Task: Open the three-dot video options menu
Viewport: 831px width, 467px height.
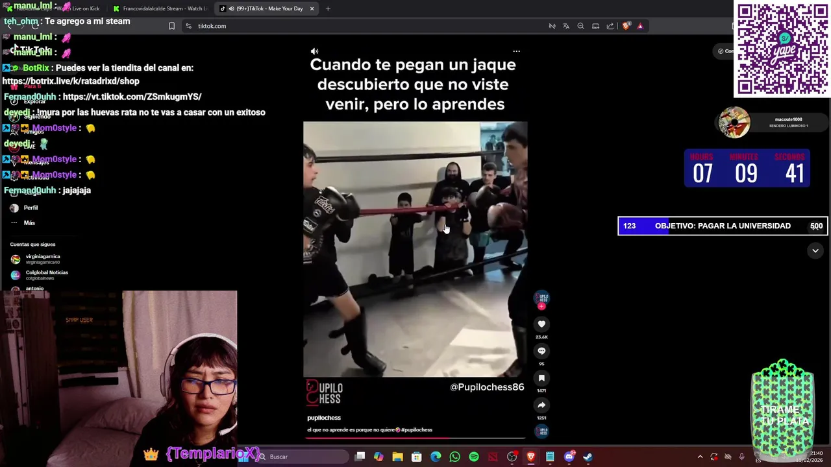Action: pyautogui.click(x=516, y=51)
